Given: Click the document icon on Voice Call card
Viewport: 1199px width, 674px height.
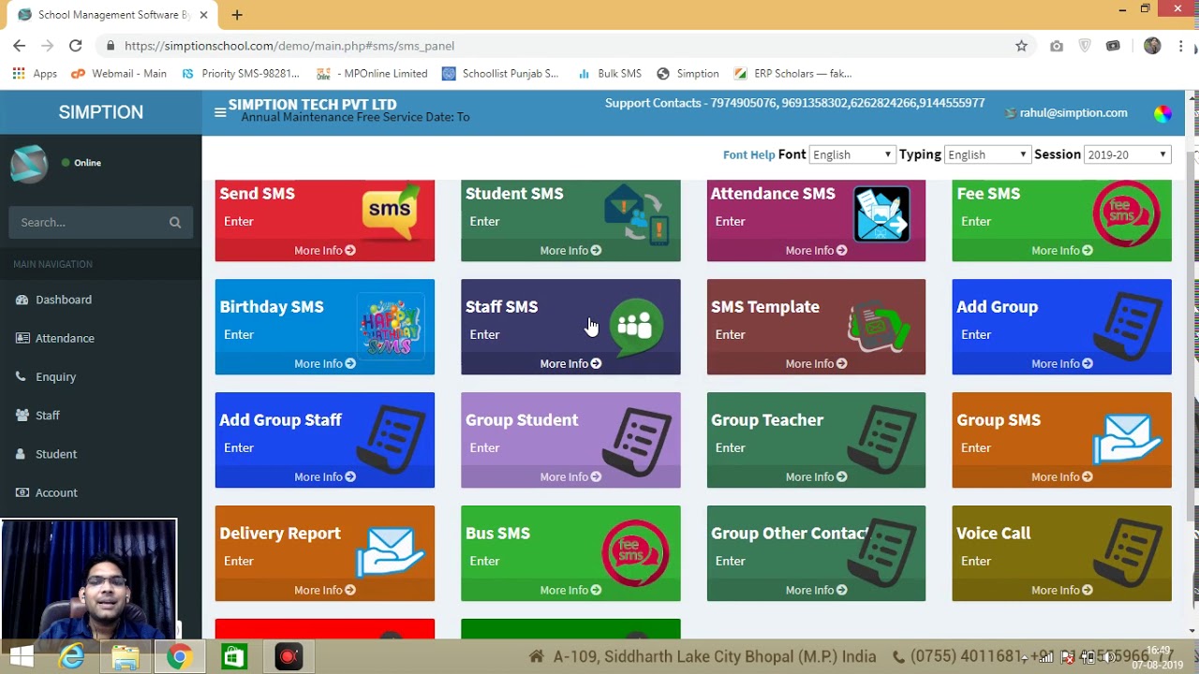Looking at the screenshot, I should [1127, 553].
